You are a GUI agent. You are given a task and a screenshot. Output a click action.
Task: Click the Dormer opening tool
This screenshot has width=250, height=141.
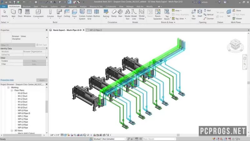(208, 18)
